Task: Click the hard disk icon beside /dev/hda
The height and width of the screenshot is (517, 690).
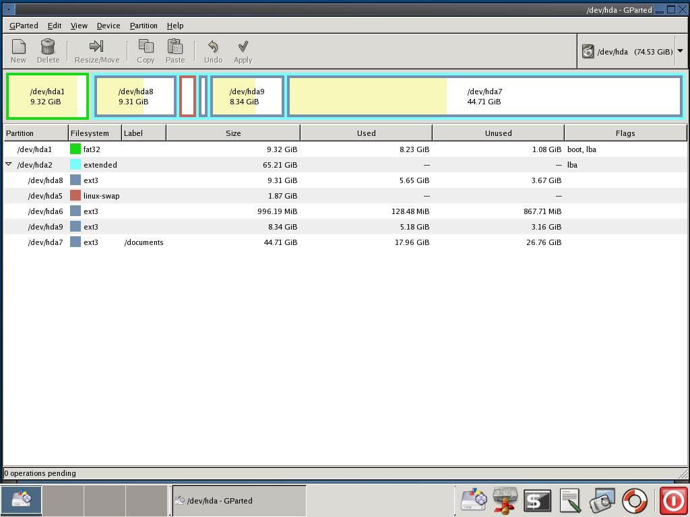Action: (x=588, y=51)
